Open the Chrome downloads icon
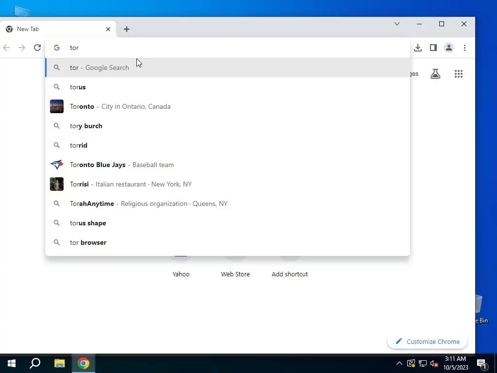This screenshot has width=497, height=373. coord(418,48)
